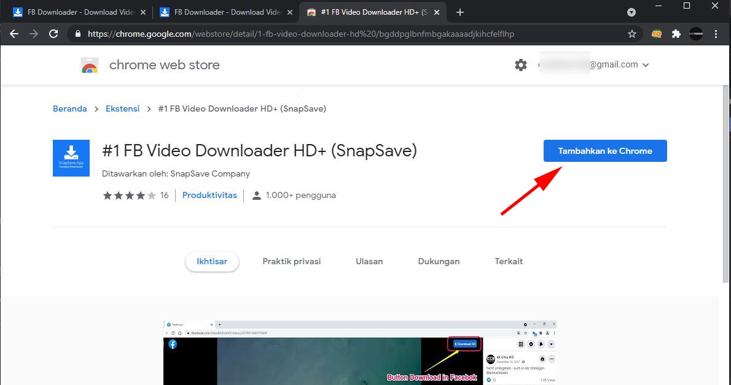Go back with the browser back arrow

(x=14, y=34)
